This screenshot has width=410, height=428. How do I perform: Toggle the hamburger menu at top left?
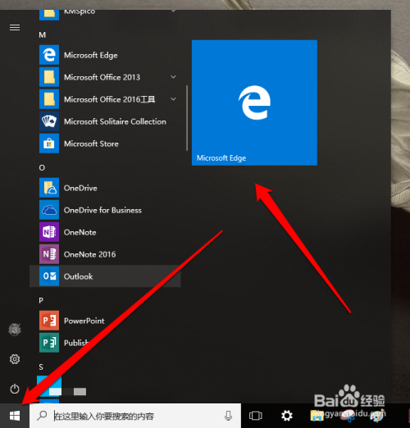pos(15,28)
